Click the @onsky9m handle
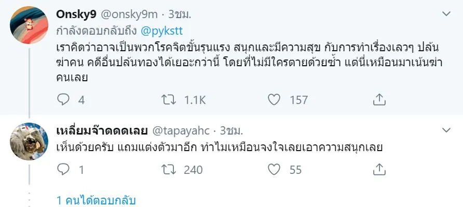This screenshot has height=207, width=463. pos(131,14)
